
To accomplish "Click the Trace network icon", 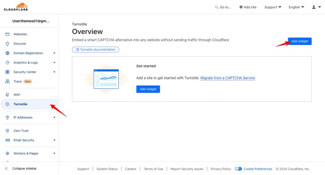I will (7, 81).
